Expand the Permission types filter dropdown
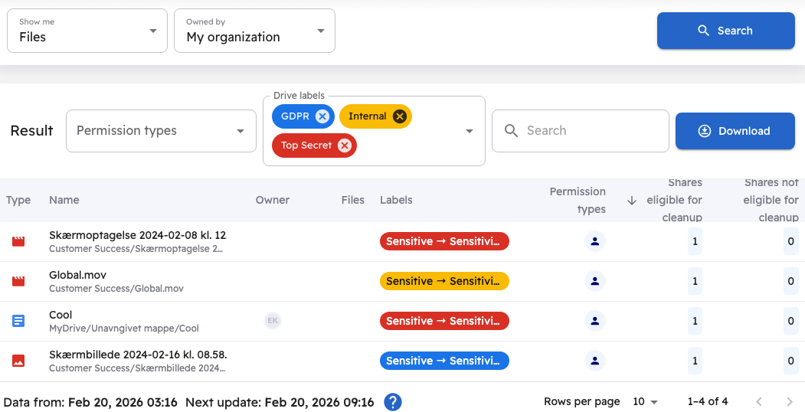The height and width of the screenshot is (412, 805). (x=161, y=131)
